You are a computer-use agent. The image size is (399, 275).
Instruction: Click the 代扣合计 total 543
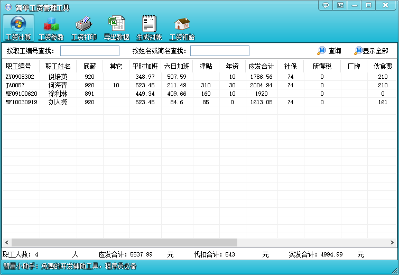(x=230, y=254)
